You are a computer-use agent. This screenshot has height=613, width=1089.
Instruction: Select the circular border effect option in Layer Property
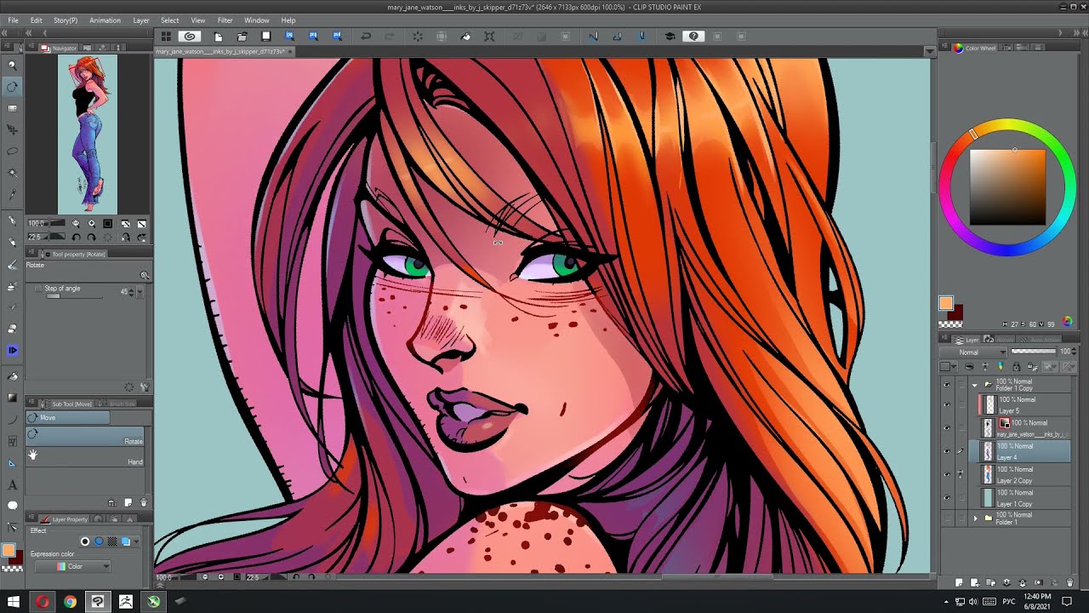pyautogui.click(x=85, y=541)
